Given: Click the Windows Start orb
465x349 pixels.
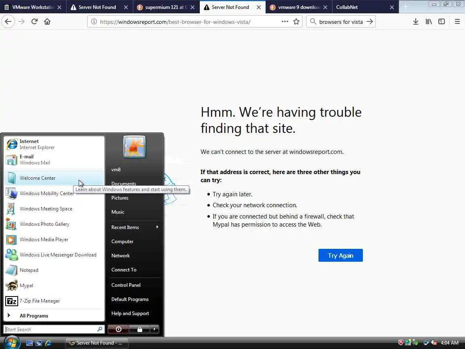Looking at the screenshot, I should [x=12, y=343].
